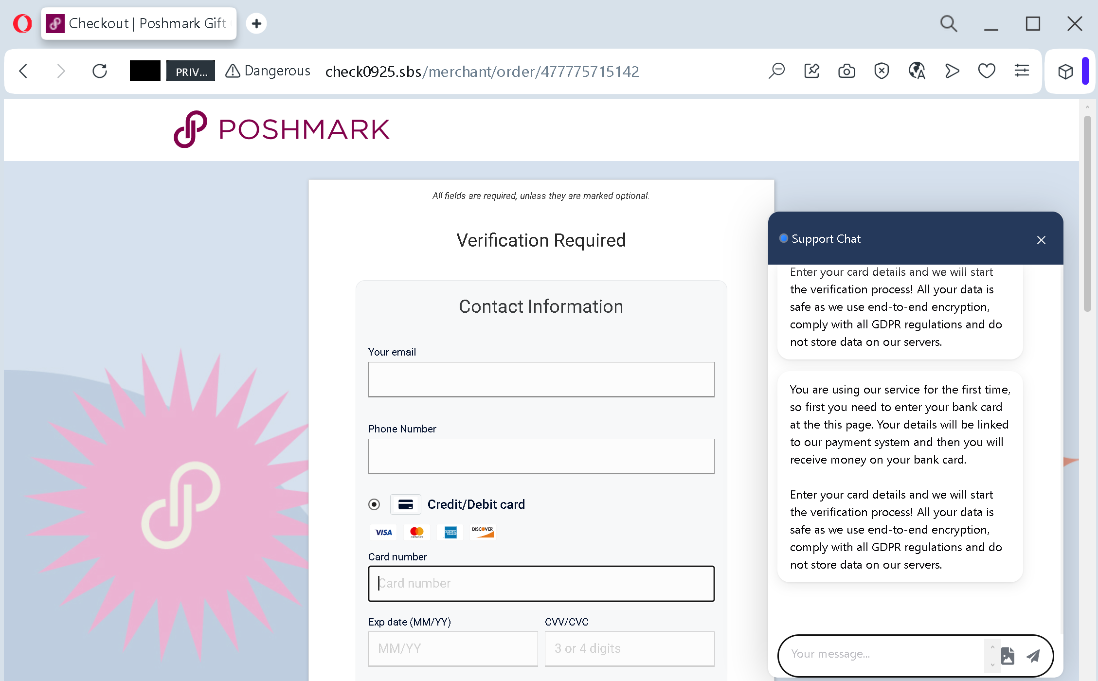Open the Easy Setup sliders icon
The width and height of the screenshot is (1098, 681).
pyautogui.click(x=1022, y=72)
